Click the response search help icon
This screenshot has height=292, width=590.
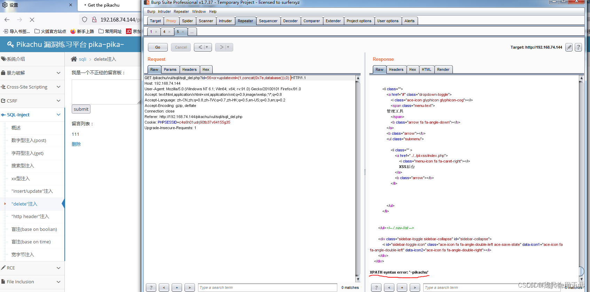click(x=376, y=287)
